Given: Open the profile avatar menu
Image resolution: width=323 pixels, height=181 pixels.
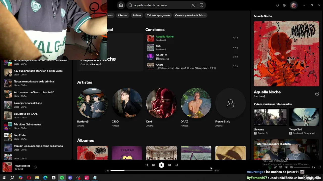Looking at the screenshot, I should click(x=293, y=5).
